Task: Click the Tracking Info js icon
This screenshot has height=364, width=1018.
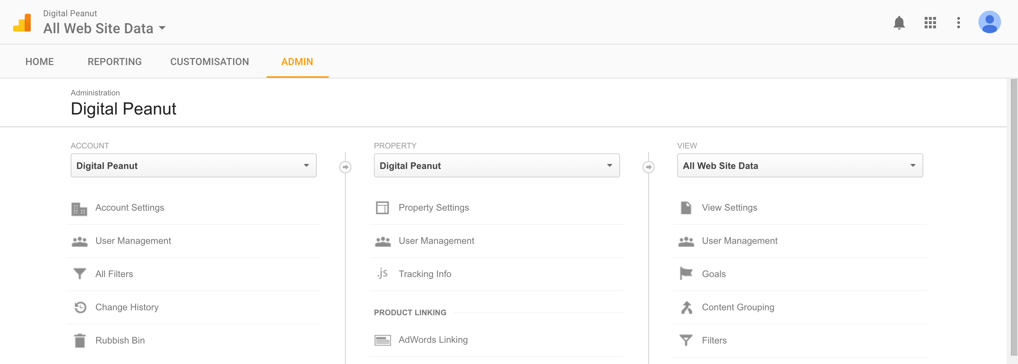Action: (382, 273)
